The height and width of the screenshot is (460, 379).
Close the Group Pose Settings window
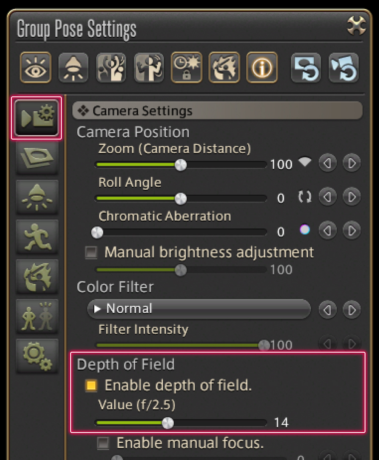[355, 26]
